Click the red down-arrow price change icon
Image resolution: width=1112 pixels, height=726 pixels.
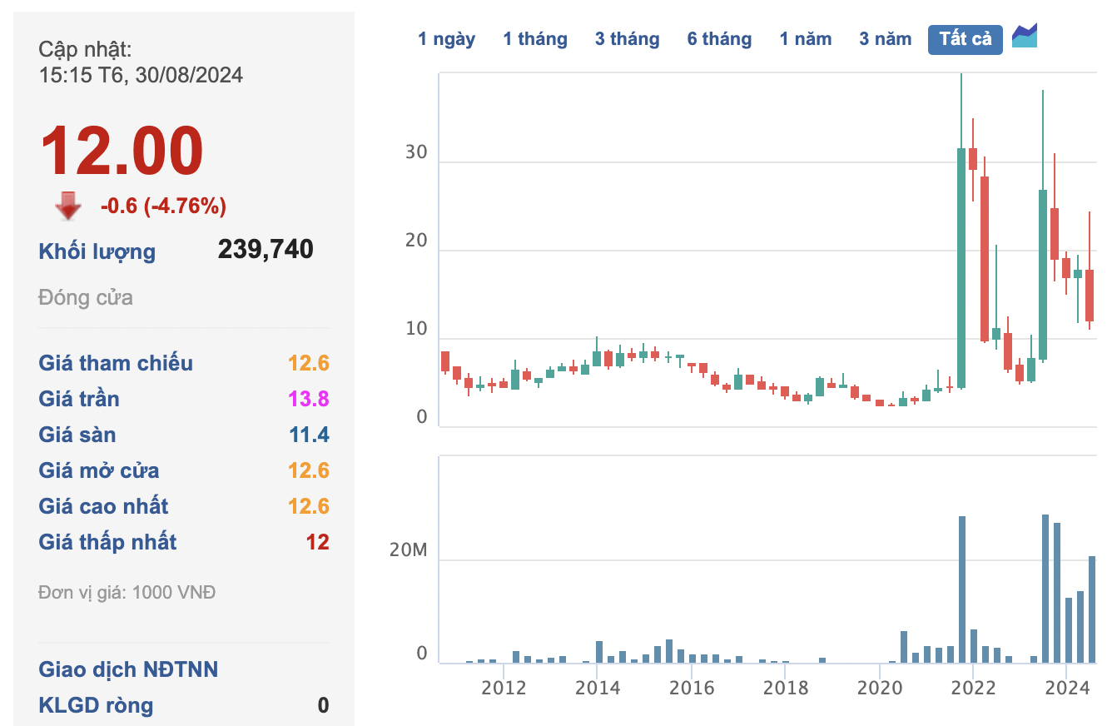click(68, 206)
